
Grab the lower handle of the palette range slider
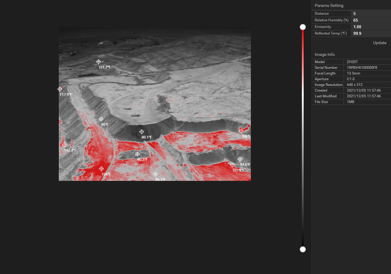303,249
